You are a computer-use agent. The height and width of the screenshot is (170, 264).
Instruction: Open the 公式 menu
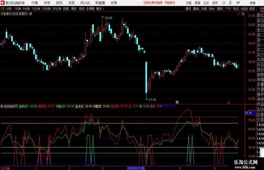(x=206, y=3)
